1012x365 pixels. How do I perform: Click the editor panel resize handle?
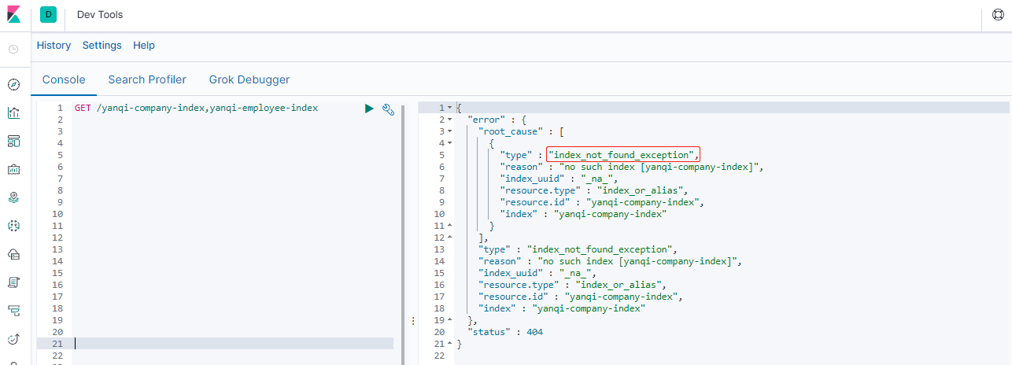(x=412, y=320)
